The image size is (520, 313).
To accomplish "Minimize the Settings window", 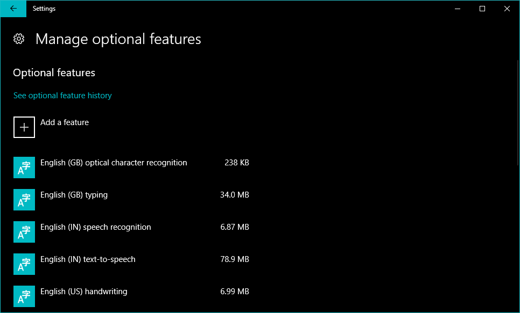I will [458, 9].
